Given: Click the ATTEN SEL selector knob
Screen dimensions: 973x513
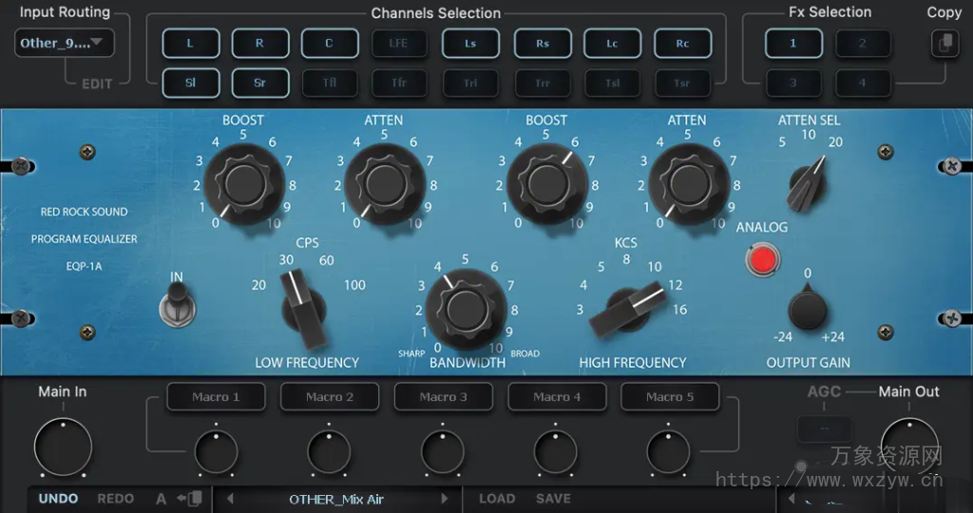Looking at the screenshot, I should [x=807, y=184].
